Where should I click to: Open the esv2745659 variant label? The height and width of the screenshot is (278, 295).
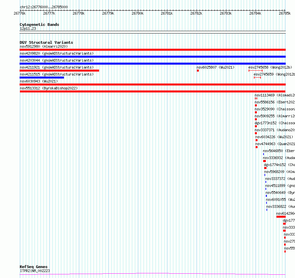tap(274, 74)
